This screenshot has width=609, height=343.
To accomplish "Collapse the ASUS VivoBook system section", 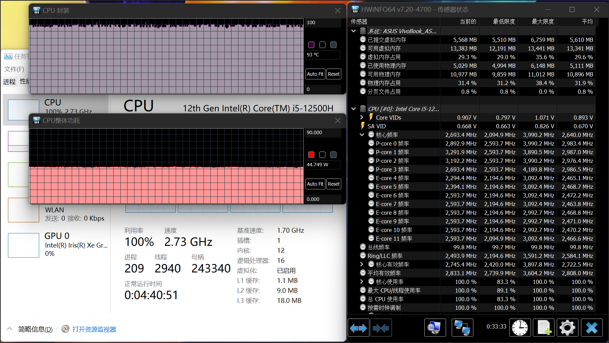I will [354, 31].
